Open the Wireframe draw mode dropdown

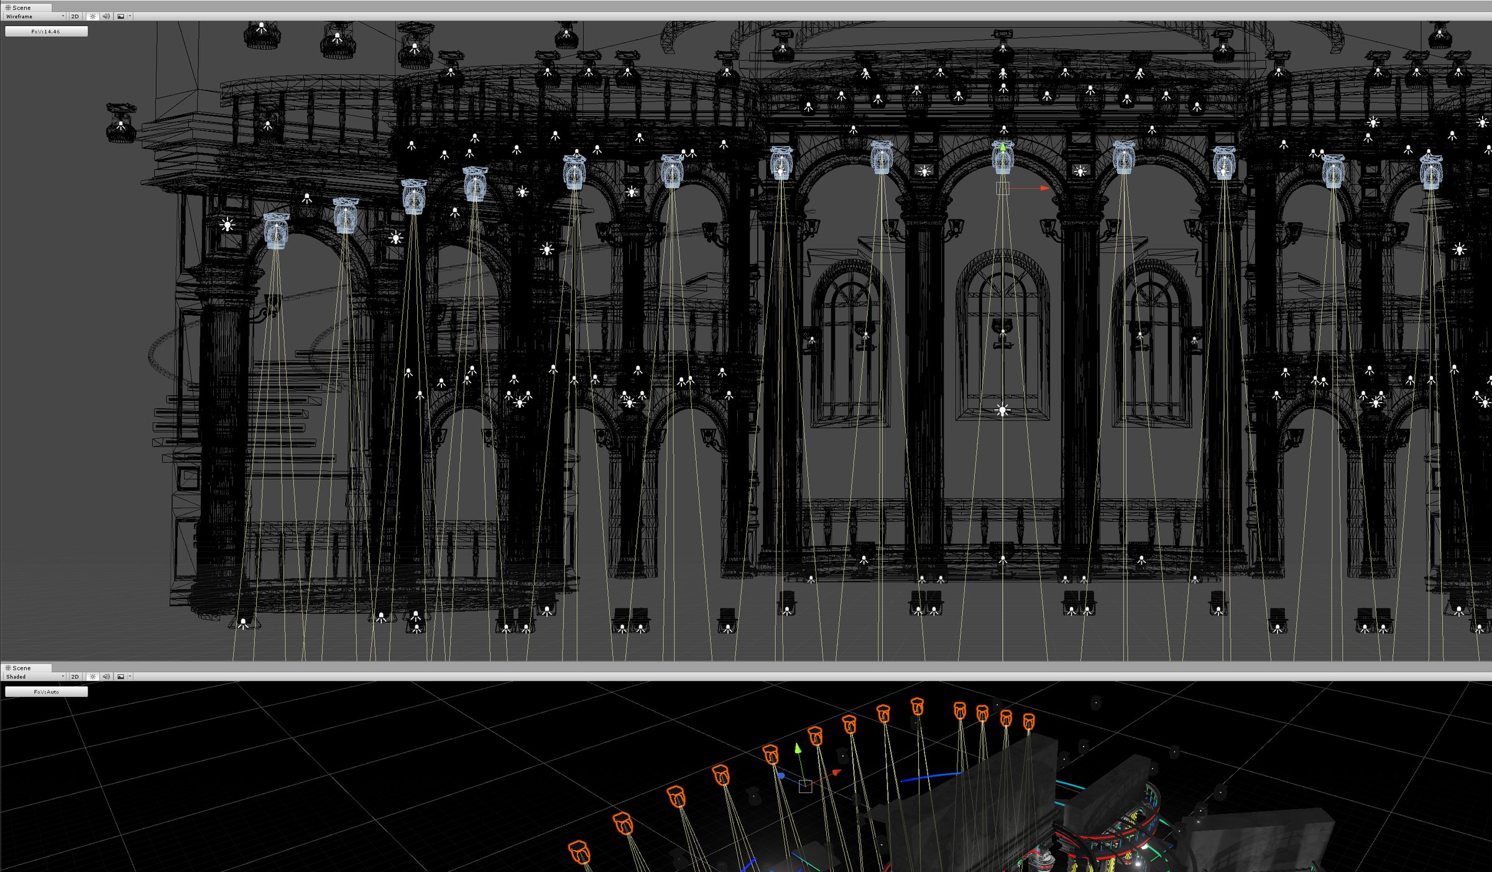(x=34, y=16)
